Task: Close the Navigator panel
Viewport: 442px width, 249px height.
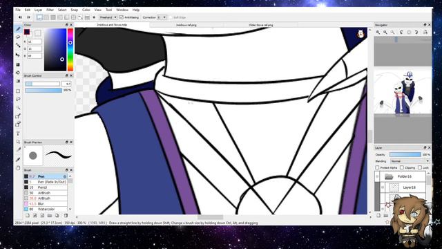Action: pyautogui.click(x=430, y=25)
